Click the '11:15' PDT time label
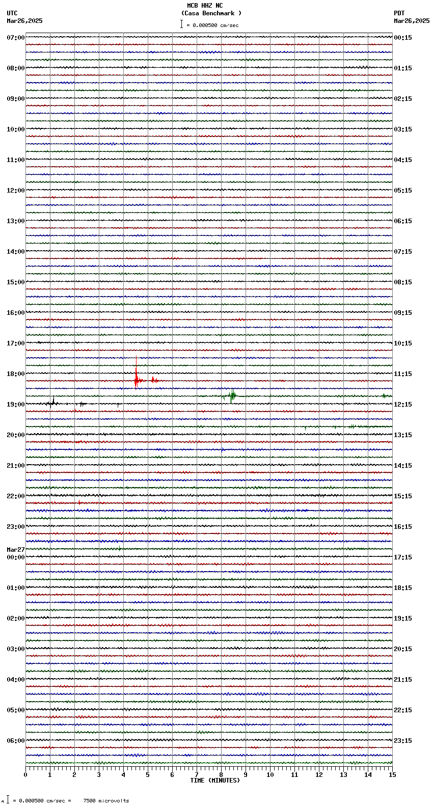This screenshot has width=433, height=807. point(403,374)
